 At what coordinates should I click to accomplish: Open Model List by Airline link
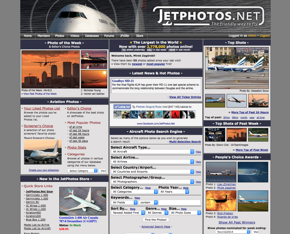click(x=37, y=225)
